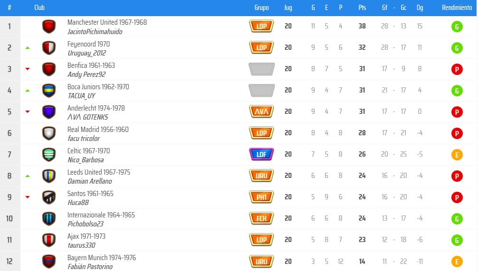The height and width of the screenshot is (271, 478).
Task: Click the red position-down arrow beside Benfica
Action: coord(28,69)
